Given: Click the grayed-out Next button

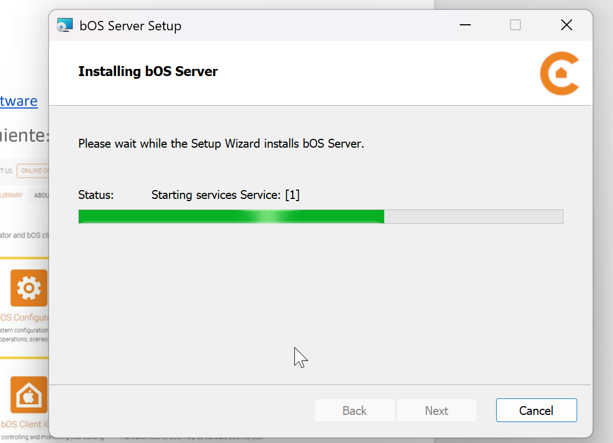Looking at the screenshot, I should point(437,410).
